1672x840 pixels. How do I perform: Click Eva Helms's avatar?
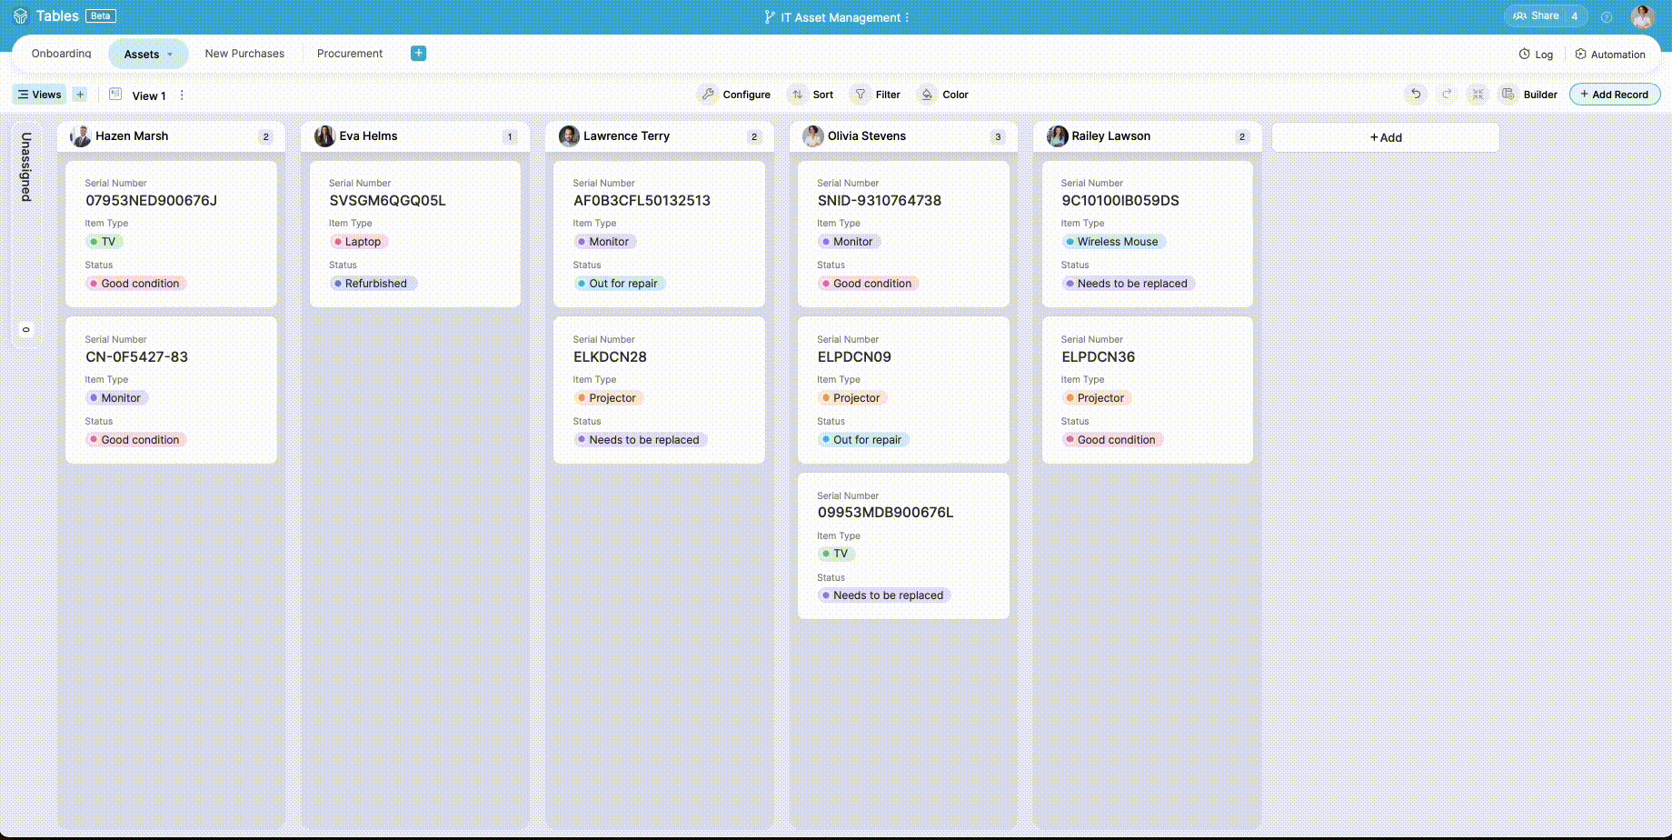[324, 136]
